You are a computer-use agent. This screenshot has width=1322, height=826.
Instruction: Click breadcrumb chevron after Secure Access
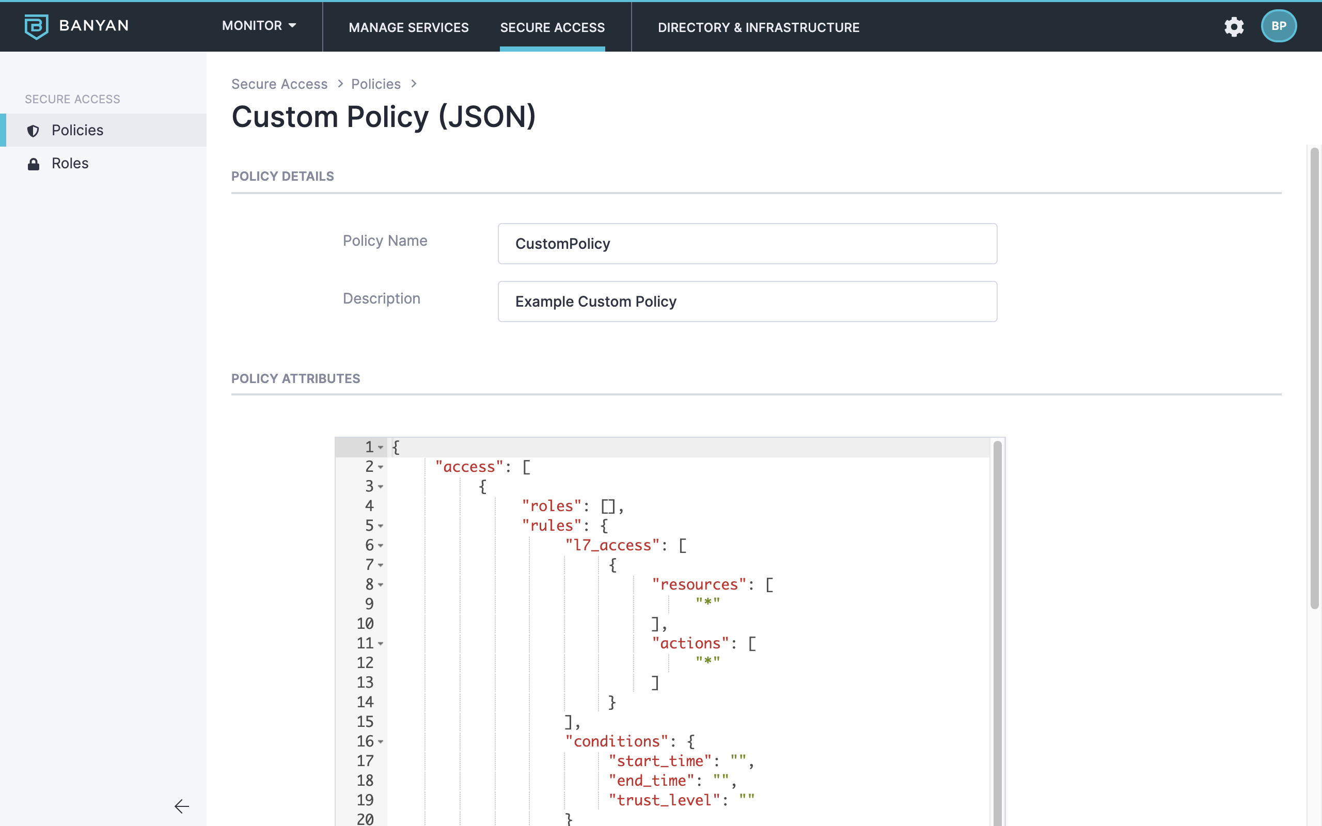click(x=340, y=84)
